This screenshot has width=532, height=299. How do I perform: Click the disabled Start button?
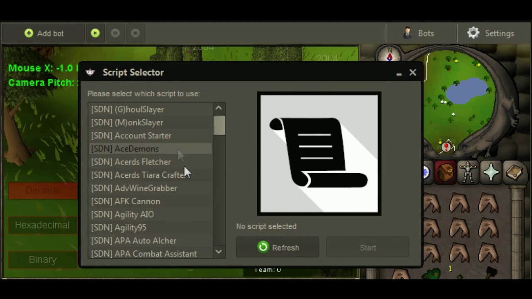tap(368, 248)
